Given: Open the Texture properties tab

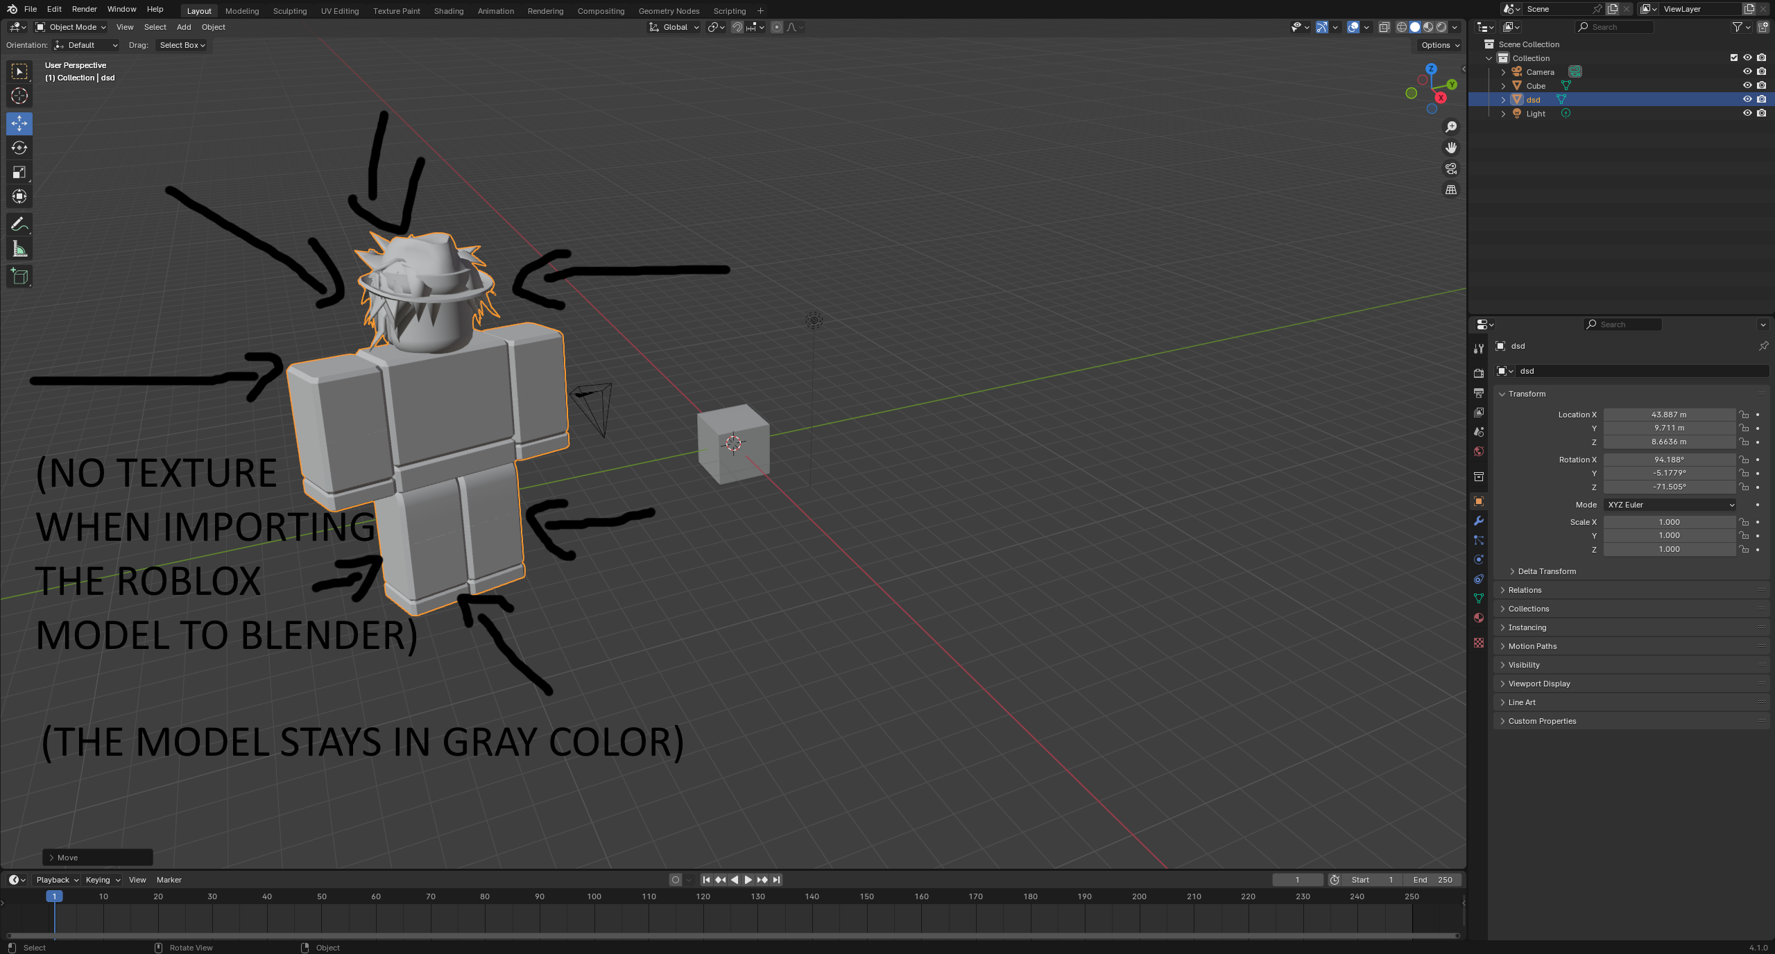Looking at the screenshot, I should (1479, 643).
